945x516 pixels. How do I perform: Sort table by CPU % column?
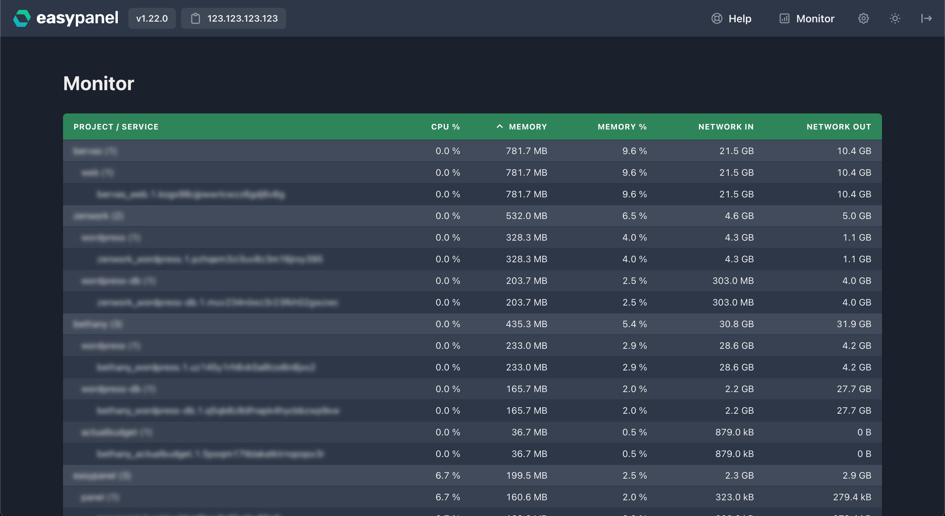[445, 127]
